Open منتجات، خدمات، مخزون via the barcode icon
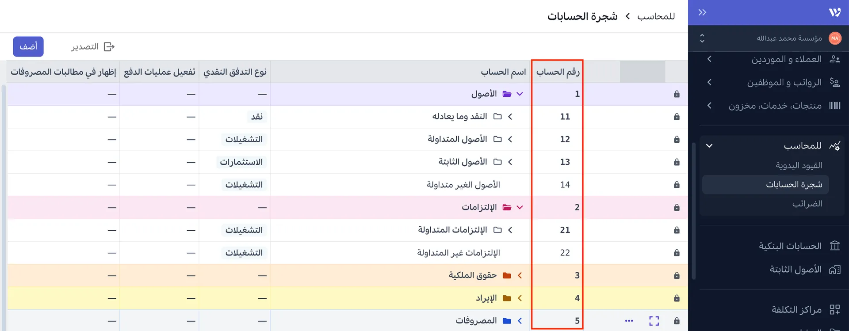849x331 pixels. [x=835, y=106]
